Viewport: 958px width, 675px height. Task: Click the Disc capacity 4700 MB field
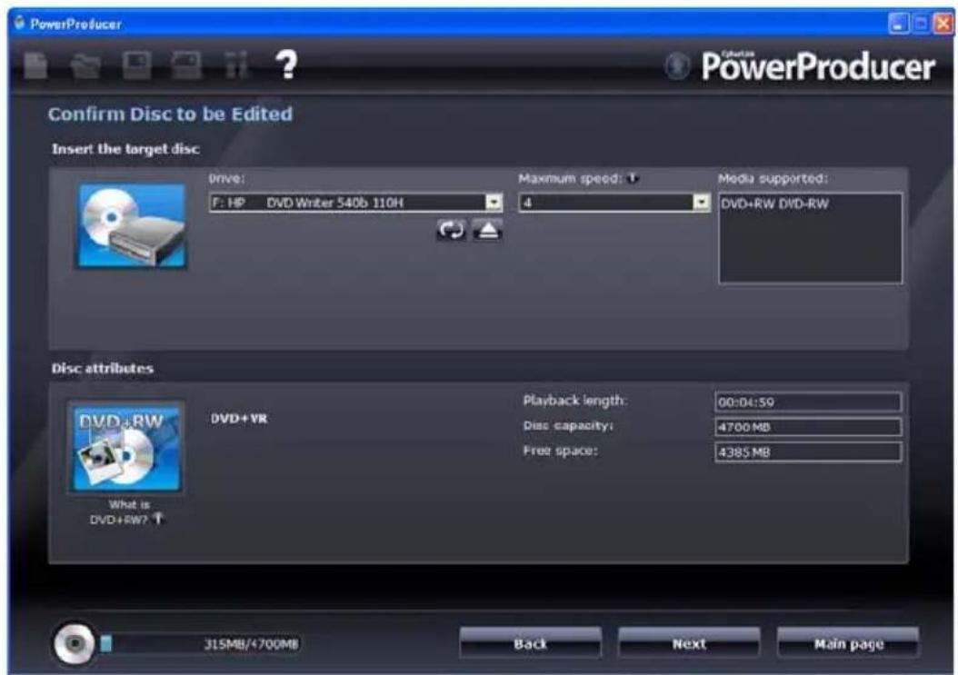808,427
